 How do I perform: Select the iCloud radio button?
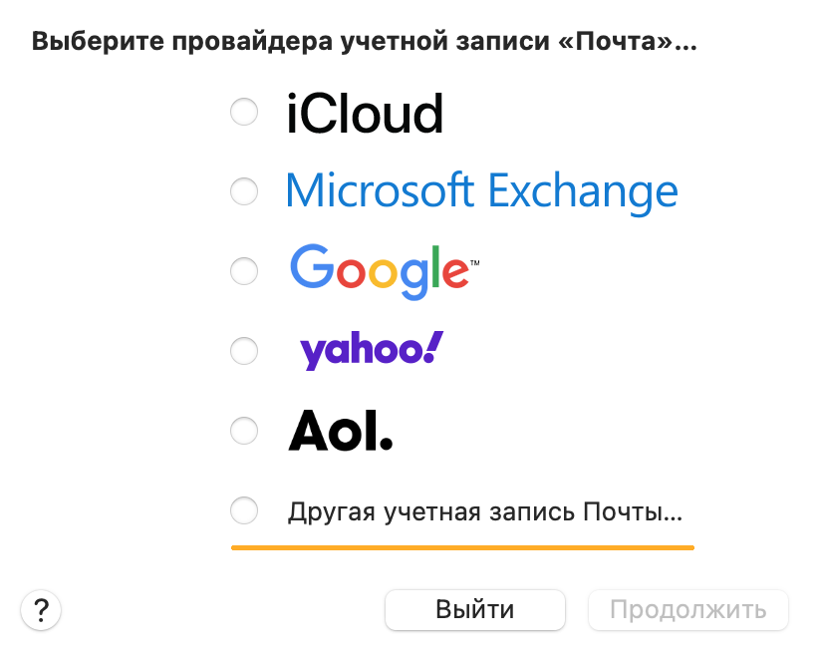244,112
